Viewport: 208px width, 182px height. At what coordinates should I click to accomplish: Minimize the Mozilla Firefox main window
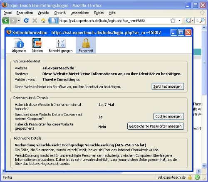pyautogui.click(x=188, y=5)
